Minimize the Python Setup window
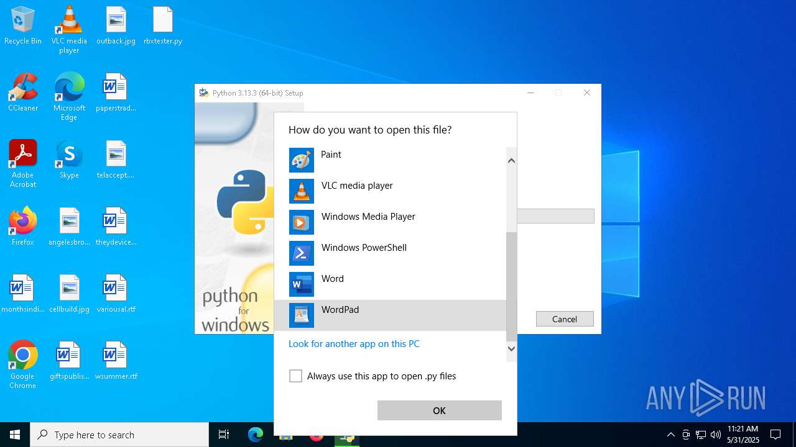 (530, 93)
